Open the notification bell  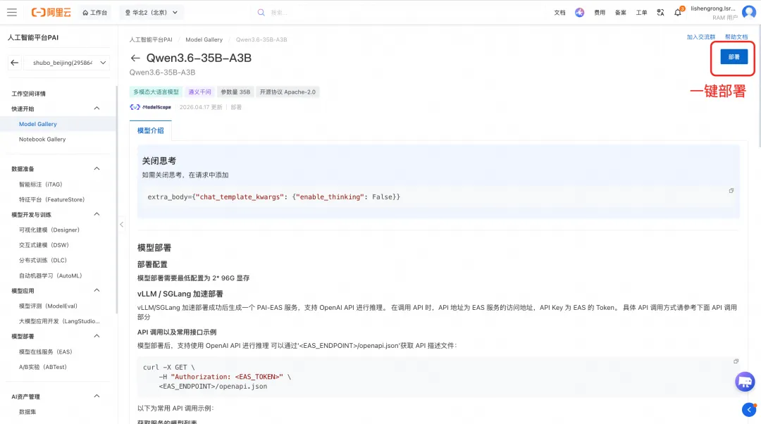(x=678, y=13)
